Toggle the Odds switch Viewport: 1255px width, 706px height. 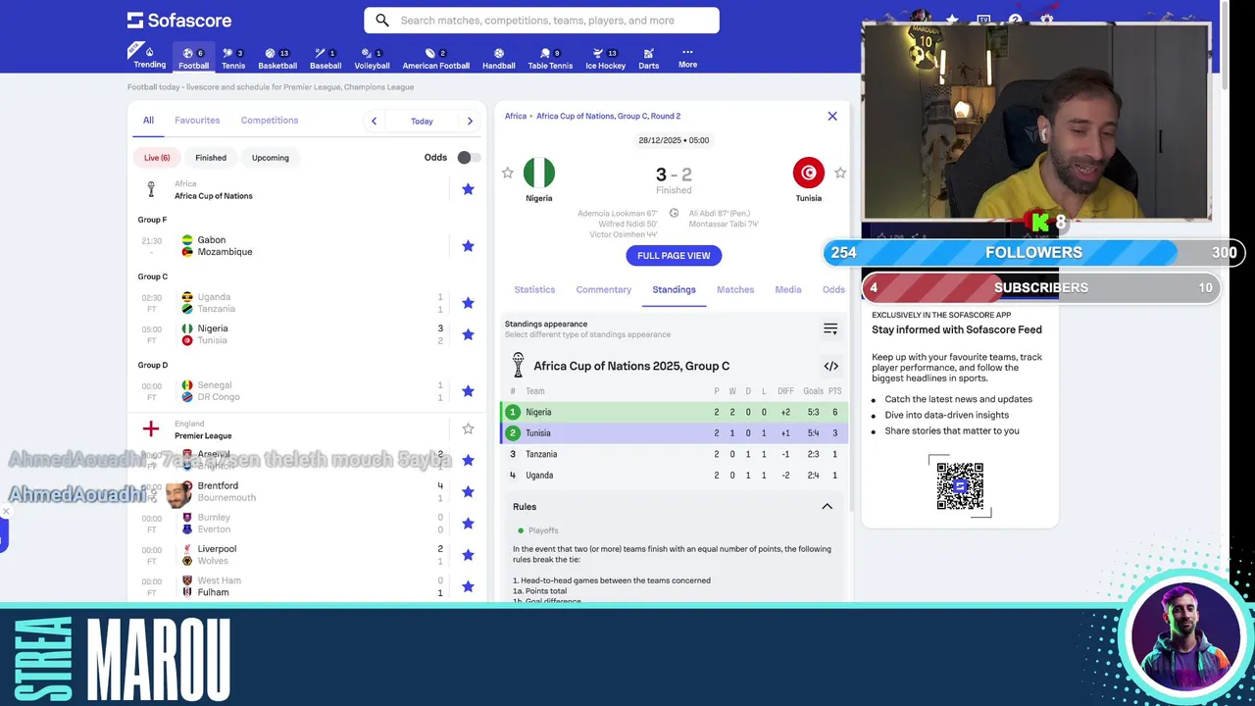469,157
